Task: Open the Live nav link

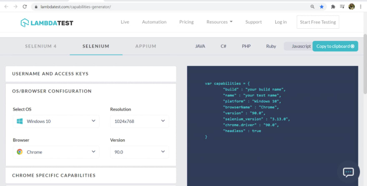Action: pyautogui.click(x=125, y=22)
